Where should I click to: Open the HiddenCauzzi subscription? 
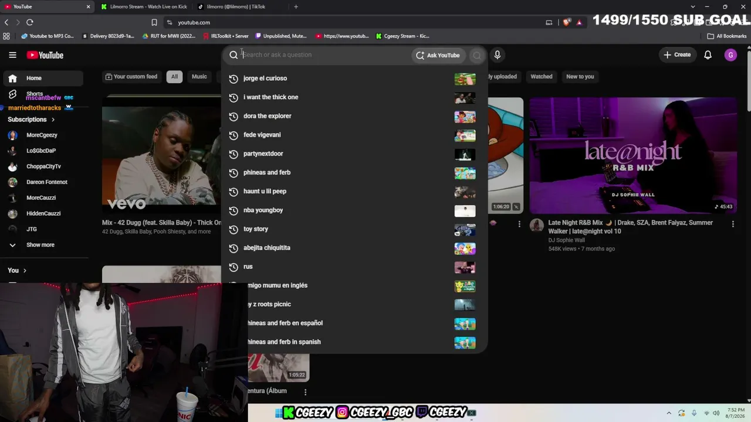pyautogui.click(x=42, y=213)
